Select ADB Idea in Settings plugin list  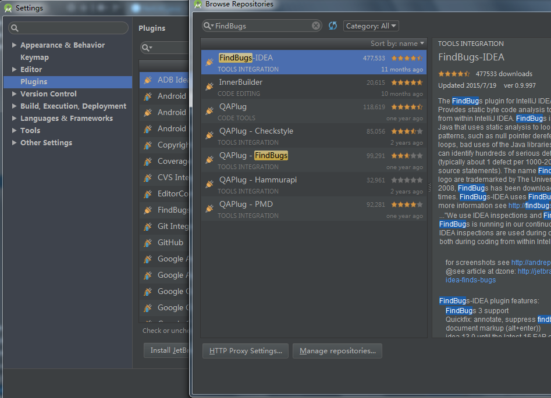164,80
